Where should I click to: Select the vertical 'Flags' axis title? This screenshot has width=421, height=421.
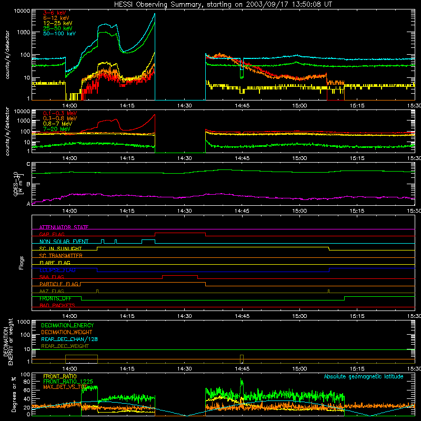click(22, 263)
